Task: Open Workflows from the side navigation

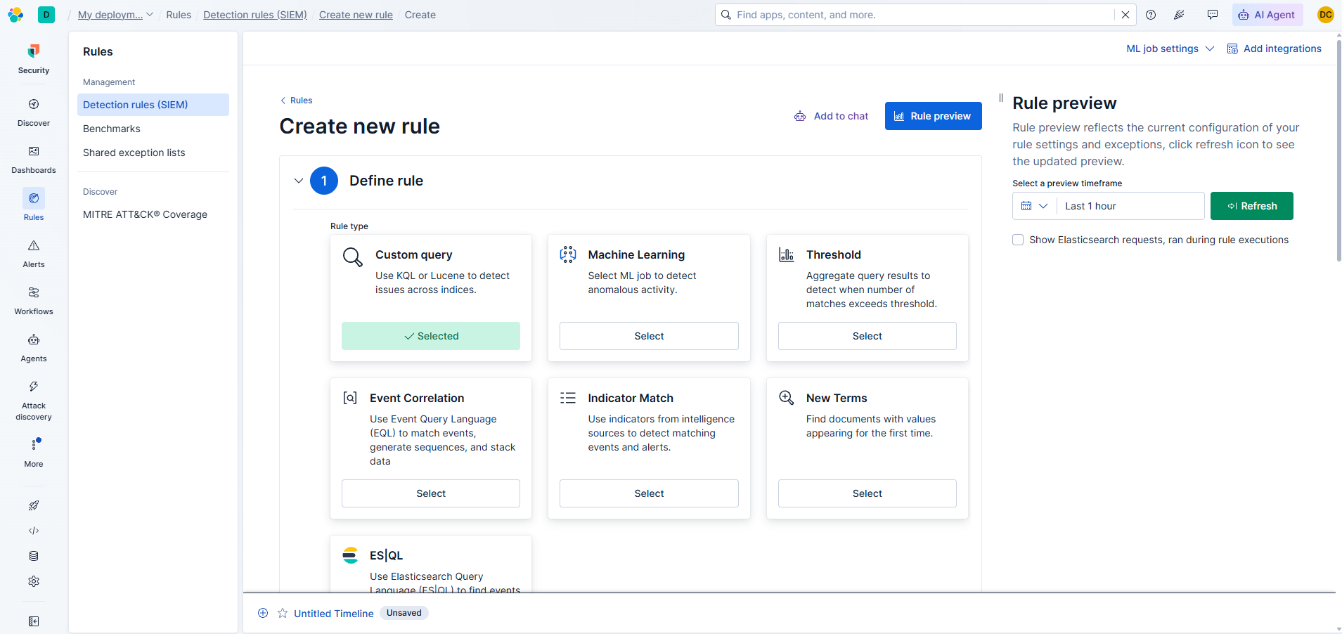Action: click(x=34, y=300)
